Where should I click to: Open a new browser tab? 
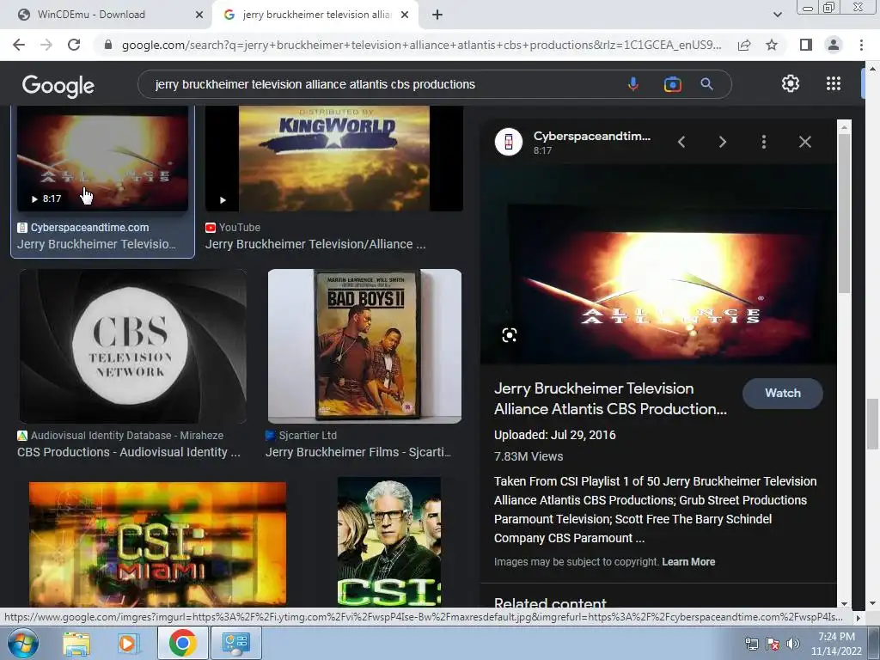coord(437,15)
